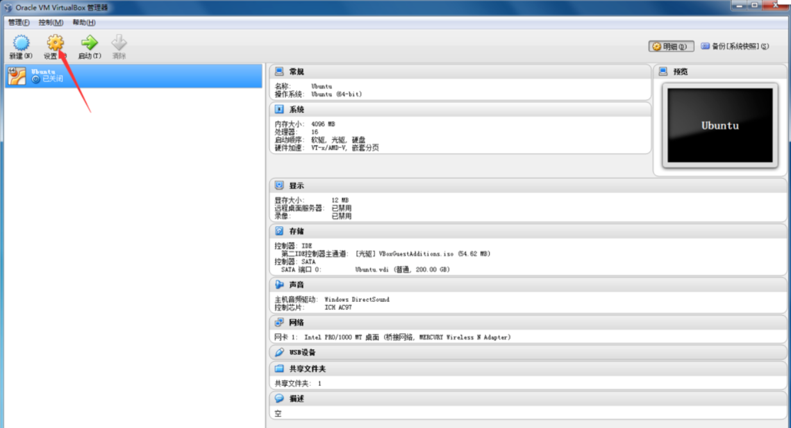Click VT-x/AMD-V hardware acceleration text
Screen dimensions: 791x428
coord(345,148)
